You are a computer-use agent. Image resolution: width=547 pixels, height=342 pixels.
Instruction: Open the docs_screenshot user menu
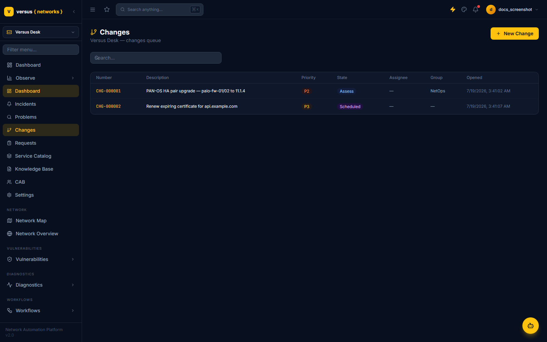click(513, 10)
